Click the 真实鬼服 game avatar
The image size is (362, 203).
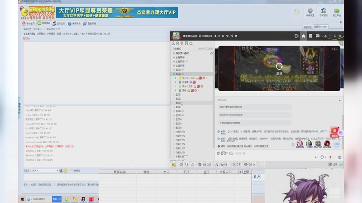point(327,143)
